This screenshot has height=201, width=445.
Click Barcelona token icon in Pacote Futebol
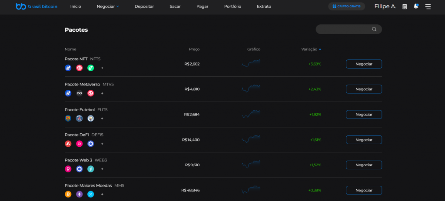coord(68,119)
